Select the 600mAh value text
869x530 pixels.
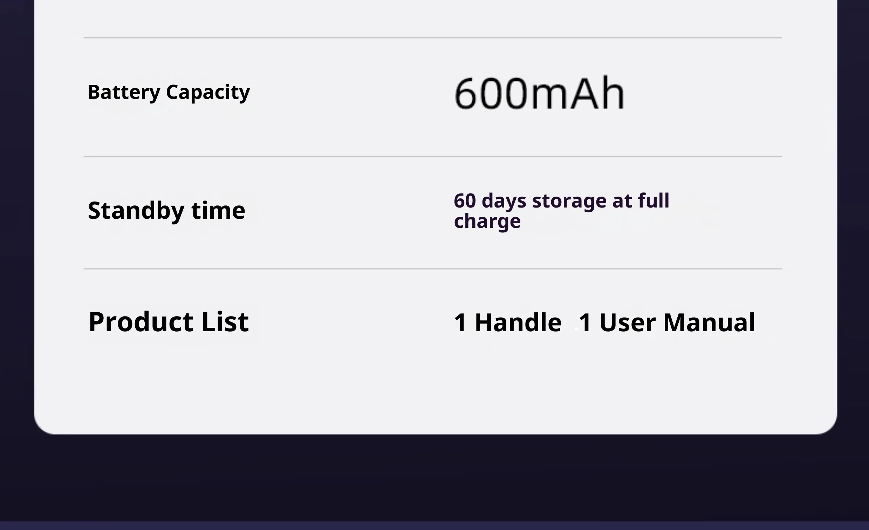[x=539, y=94]
